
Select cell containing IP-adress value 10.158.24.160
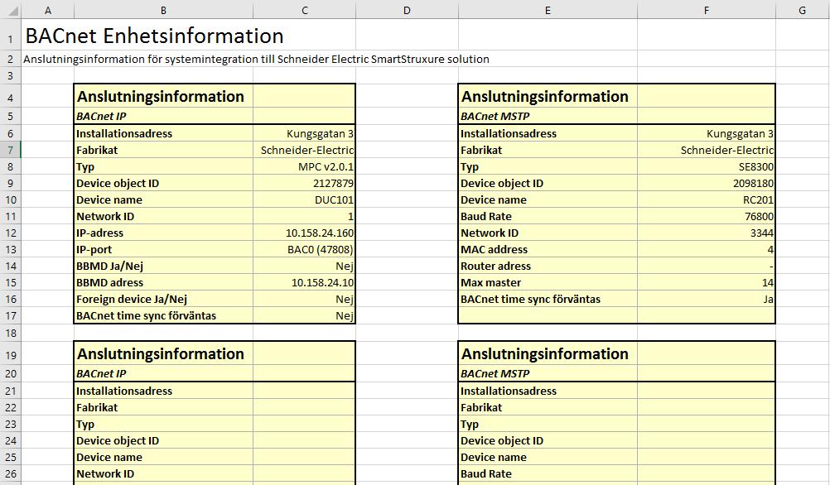304,233
